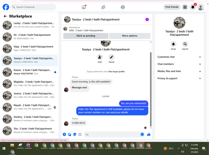The width and height of the screenshot is (209, 155).
Task: Open the Kii conversation
Action: point(29,37)
